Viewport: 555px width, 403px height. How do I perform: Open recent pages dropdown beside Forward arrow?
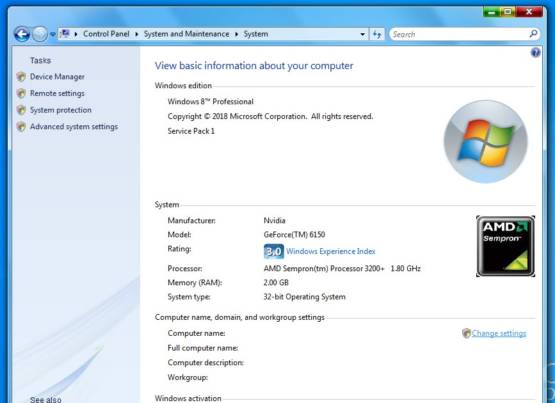point(52,35)
